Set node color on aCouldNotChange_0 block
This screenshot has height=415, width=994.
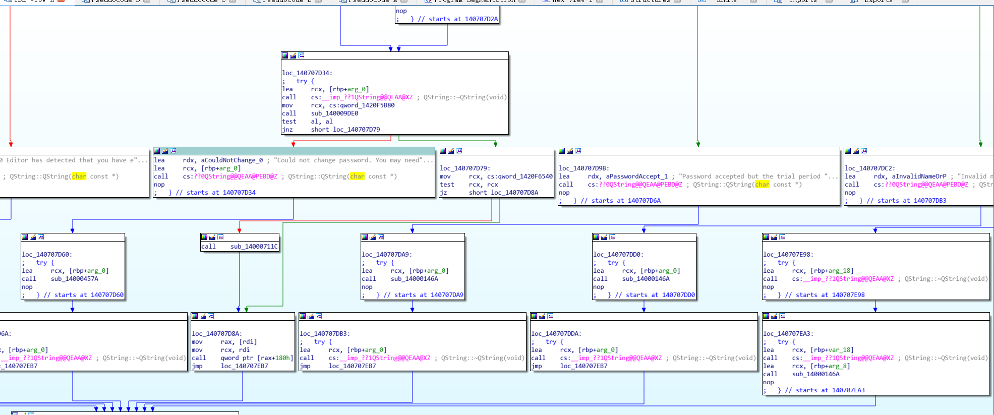157,151
